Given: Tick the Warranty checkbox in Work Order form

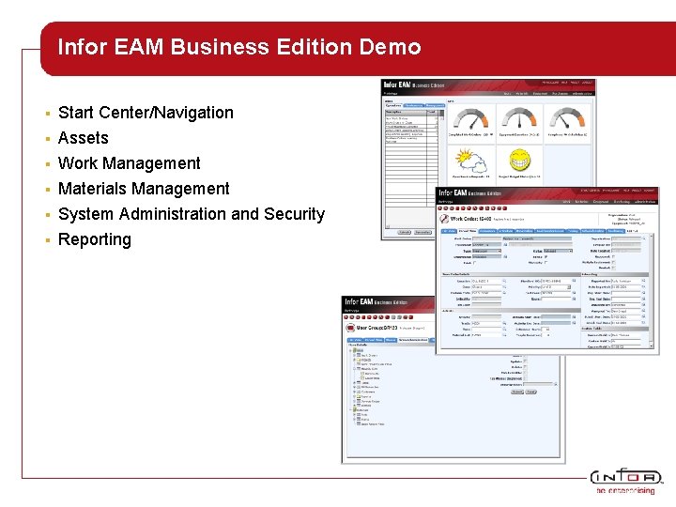Looking at the screenshot, I should tap(545, 263).
